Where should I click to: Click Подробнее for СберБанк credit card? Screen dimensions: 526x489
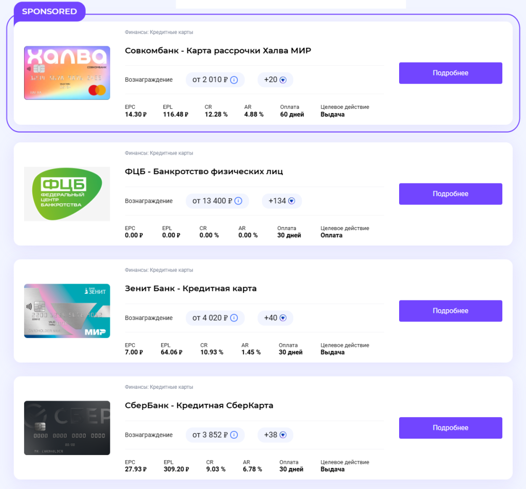click(x=450, y=428)
